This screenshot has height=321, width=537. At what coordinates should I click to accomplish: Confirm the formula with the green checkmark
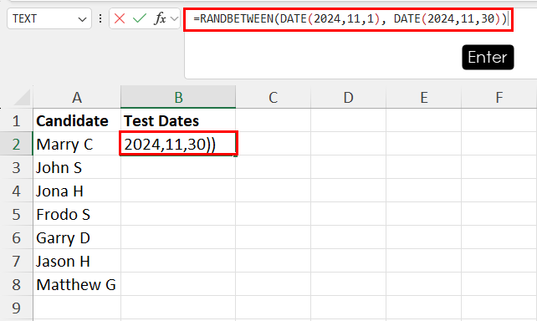[x=140, y=18]
